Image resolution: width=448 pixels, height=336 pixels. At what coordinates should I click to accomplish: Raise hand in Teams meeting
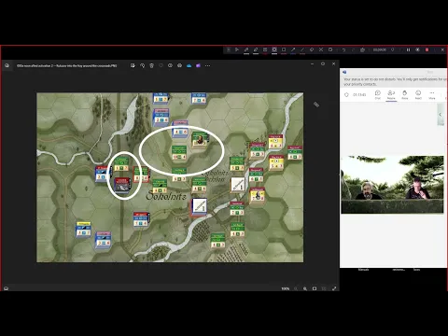405,94
